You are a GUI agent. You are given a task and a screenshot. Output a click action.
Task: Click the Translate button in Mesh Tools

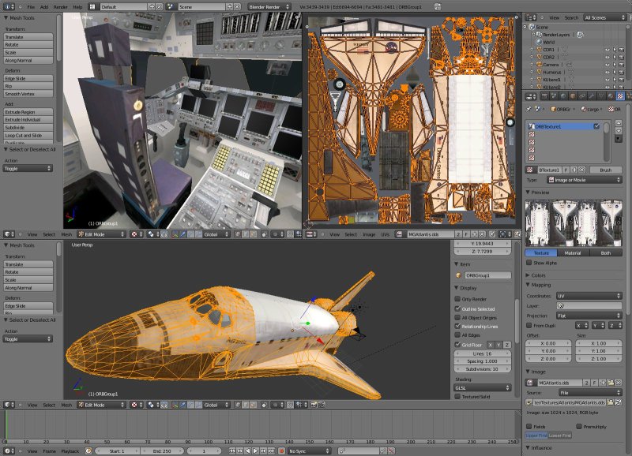pos(28,37)
